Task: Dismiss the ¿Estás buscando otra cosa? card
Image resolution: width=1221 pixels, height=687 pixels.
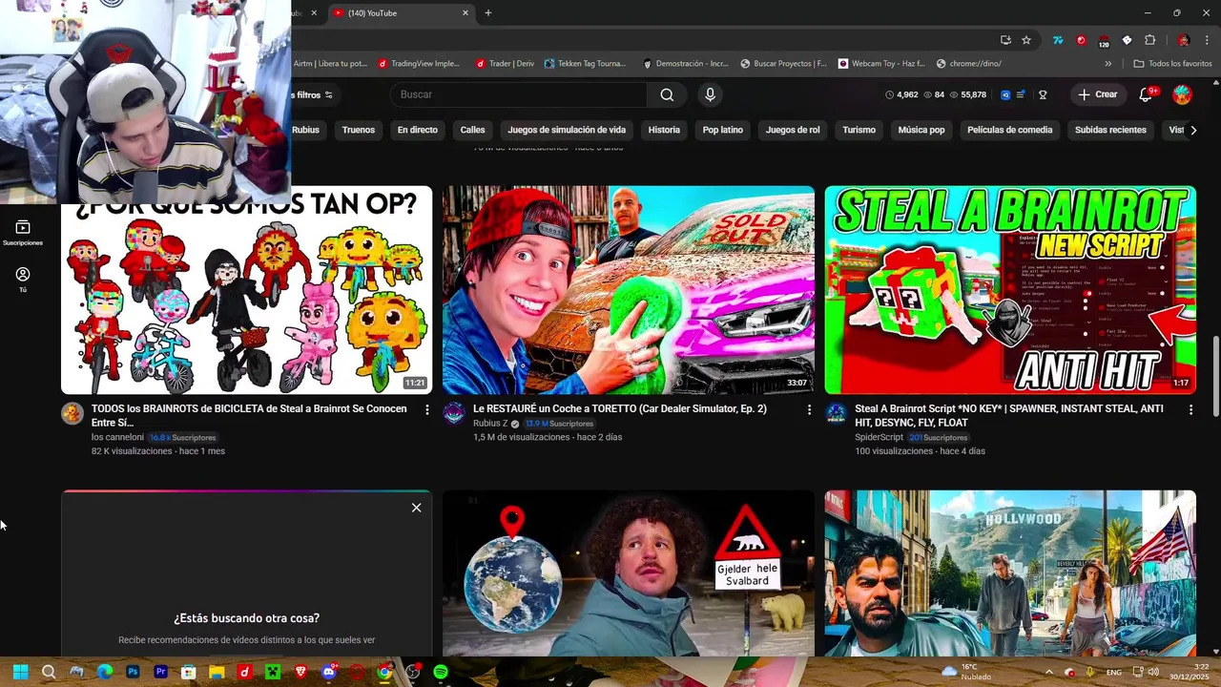Action: (x=417, y=508)
